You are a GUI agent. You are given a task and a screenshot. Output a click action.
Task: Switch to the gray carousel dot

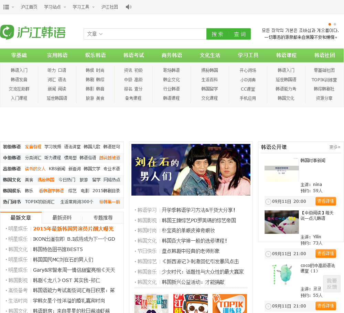point(335,24)
